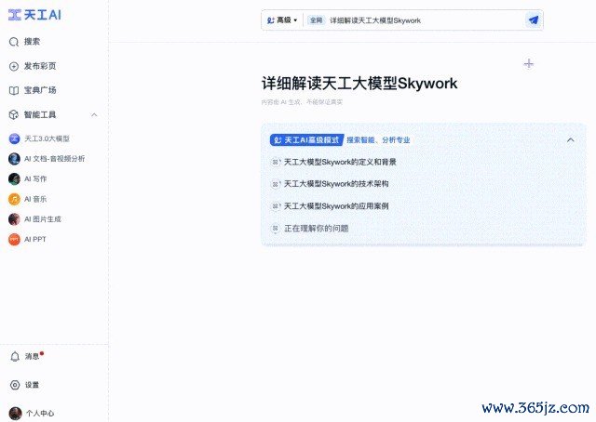Click the bell icon beside 消息
Image resolution: width=596 pixels, height=422 pixels.
point(15,357)
